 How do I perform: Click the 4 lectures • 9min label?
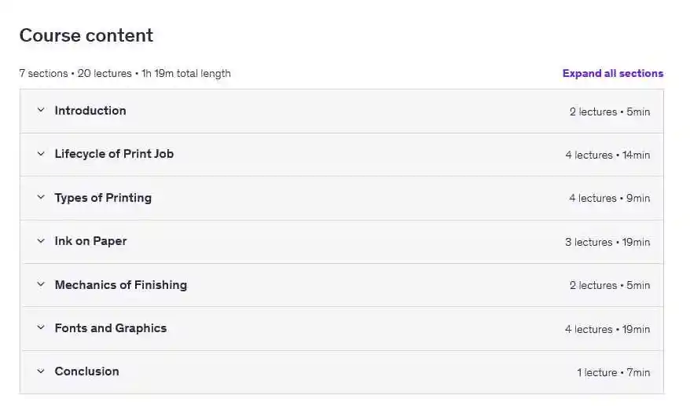(x=609, y=199)
